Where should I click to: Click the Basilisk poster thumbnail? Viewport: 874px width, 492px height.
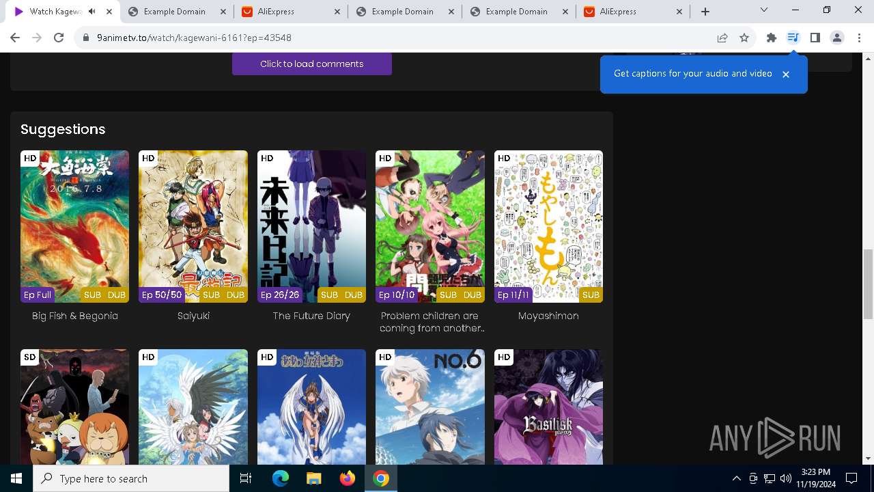(x=548, y=407)
